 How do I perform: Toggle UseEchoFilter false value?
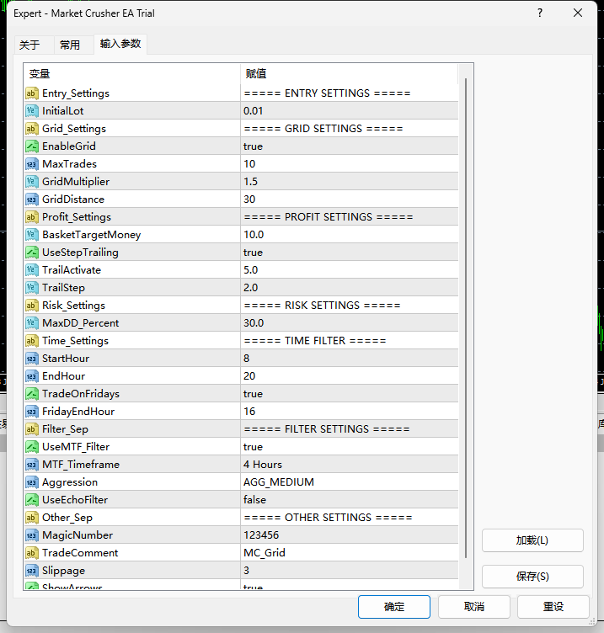[x=350, y=500]
